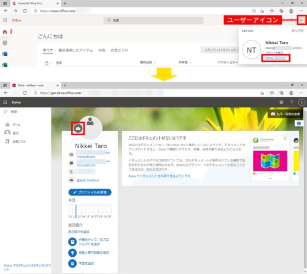This screenshot has height=274, width=307.
Task: Click the Create plus icon in Office sidebar
Action: pyautogui.click(x=5, y=43)
